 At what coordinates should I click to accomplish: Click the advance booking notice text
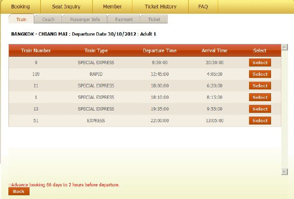pos(64,185)
